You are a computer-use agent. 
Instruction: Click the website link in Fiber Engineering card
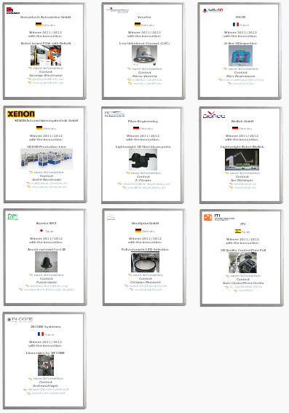pos(146,187)
